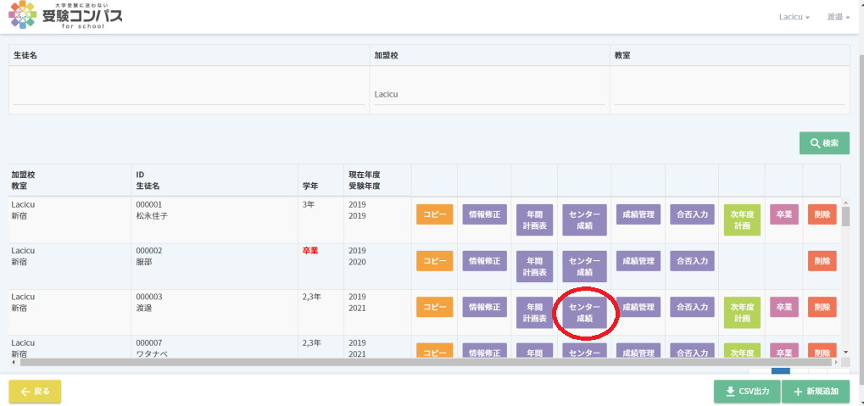This screenshot has height=406, width=864.
Task: Open 年間計画表 for student 渡邉
Action: pos(534,313)
